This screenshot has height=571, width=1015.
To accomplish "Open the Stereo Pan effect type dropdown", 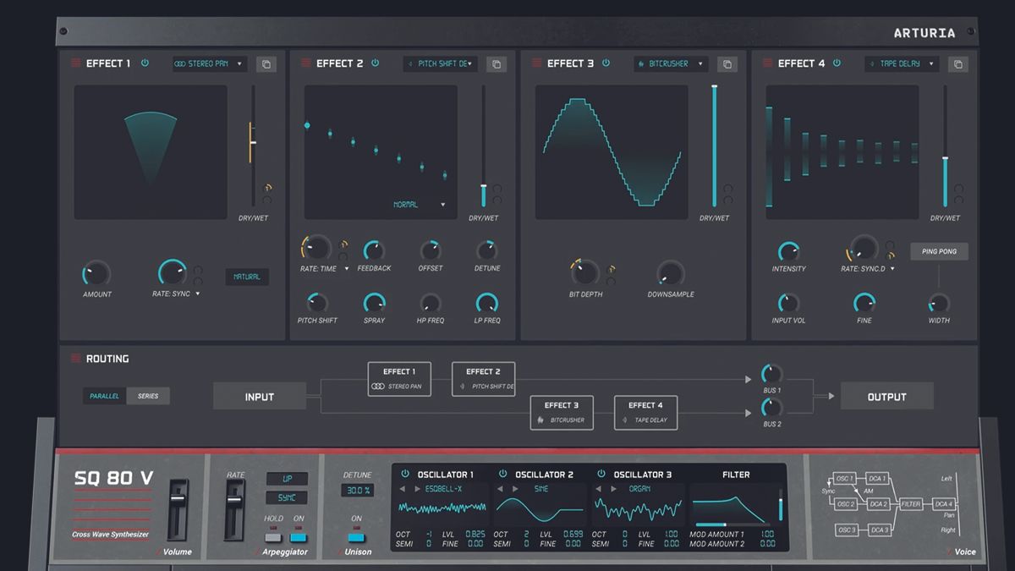I will (209, 63).
